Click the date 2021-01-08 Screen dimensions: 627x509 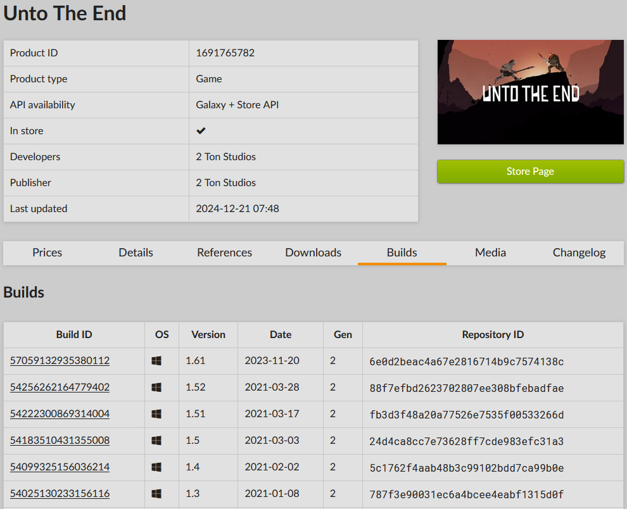click(x=272, y=494)
